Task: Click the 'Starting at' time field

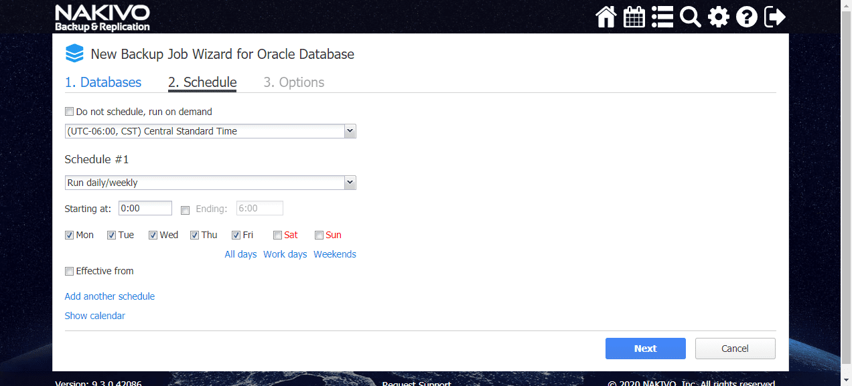Action: click(x=145, y=208)
